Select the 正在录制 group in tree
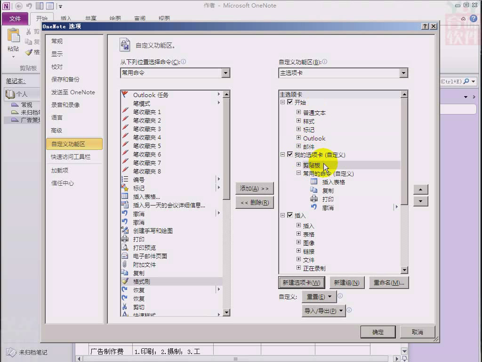The image size is (482, 362). (314, 268)
